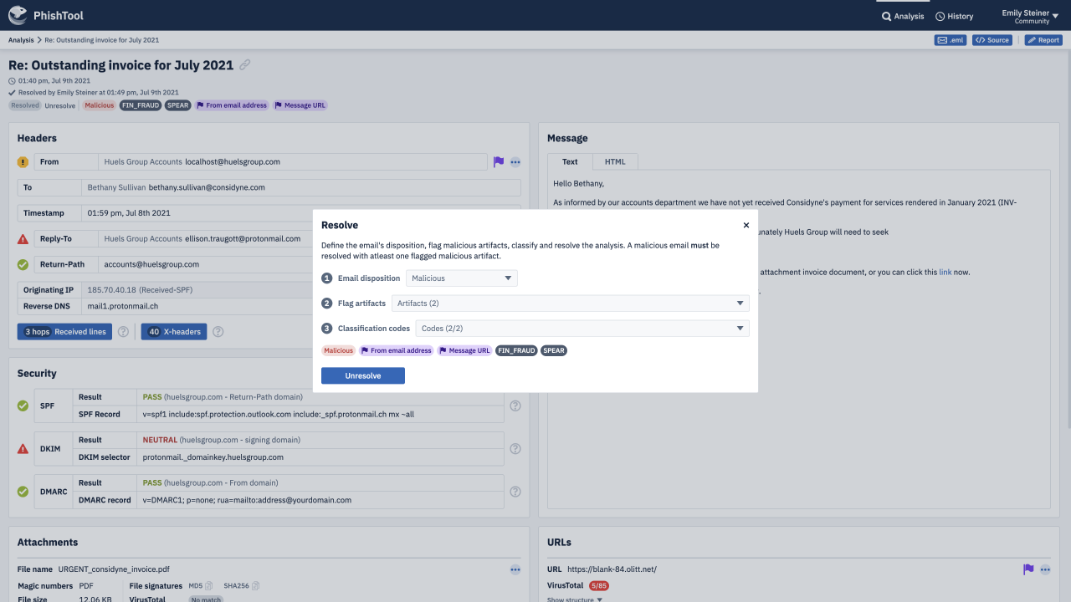Click the SPEAR tag under the email title
Screen dimensions: 1071x602
(177, 105)
